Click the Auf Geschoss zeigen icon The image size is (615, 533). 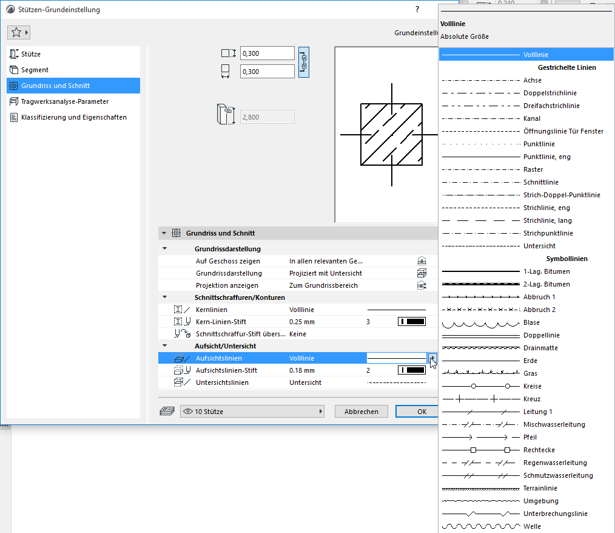(422, 261)
